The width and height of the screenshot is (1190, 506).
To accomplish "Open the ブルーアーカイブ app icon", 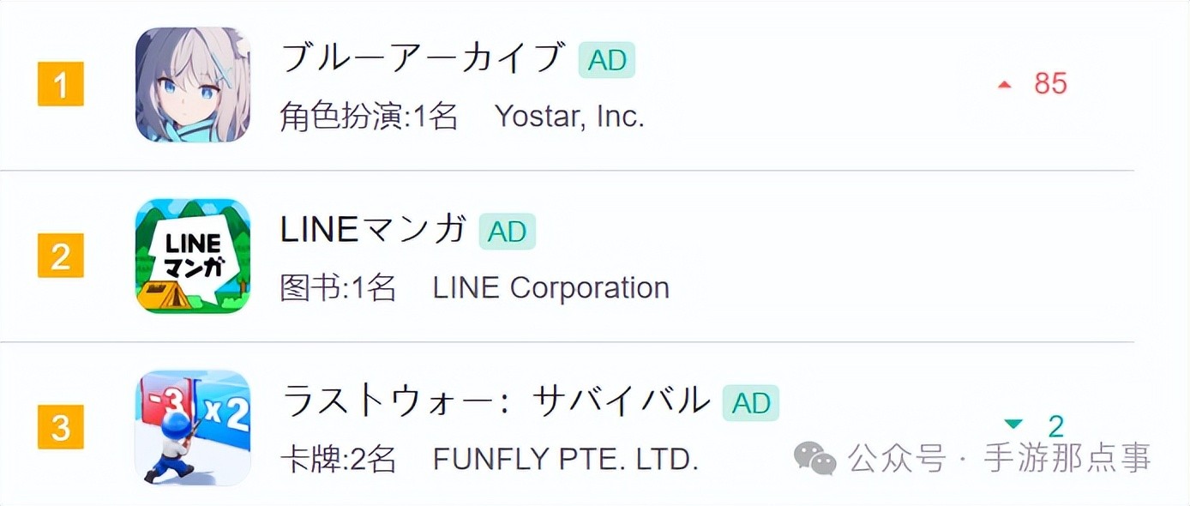I will pos(193,84).
